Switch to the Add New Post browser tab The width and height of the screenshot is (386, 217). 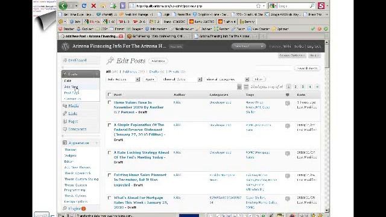tap(92, 36)
